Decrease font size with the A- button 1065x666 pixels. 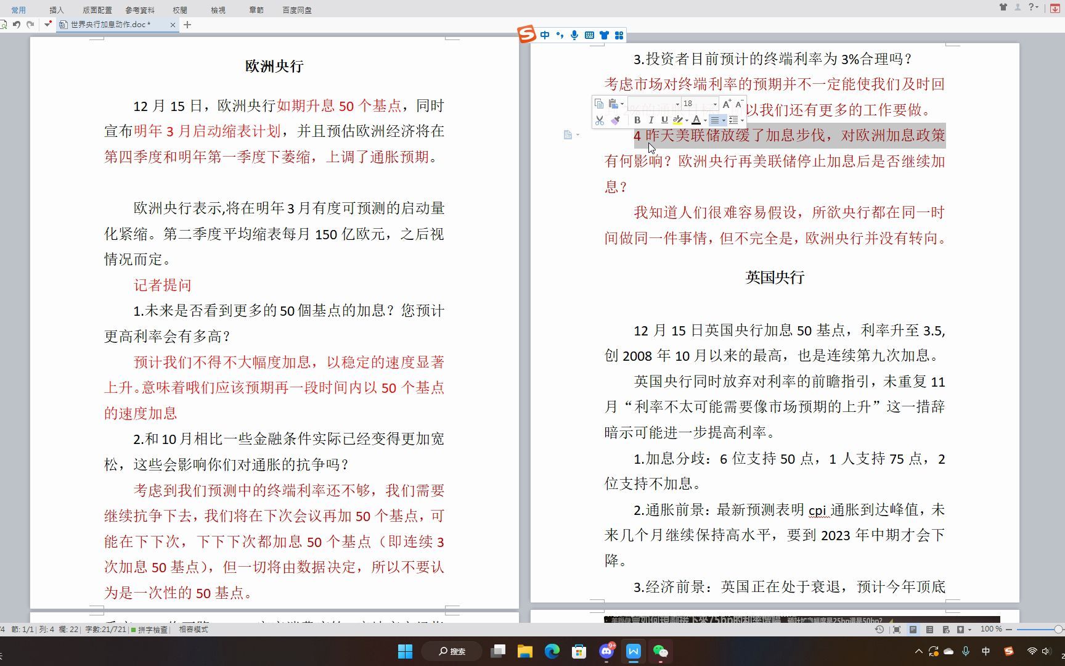pos(738,104)
